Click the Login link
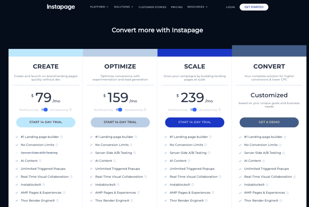The height and width of the screenshot is (207, 309). click(230, 7)
